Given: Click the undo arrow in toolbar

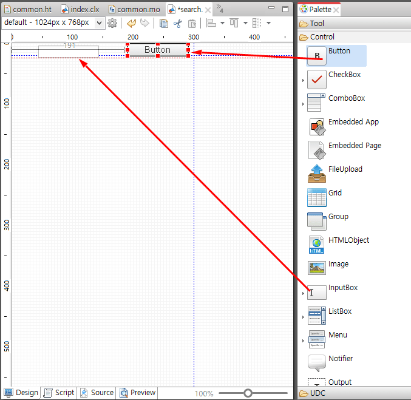Looking at the screenshot, I should pos(131,23).
